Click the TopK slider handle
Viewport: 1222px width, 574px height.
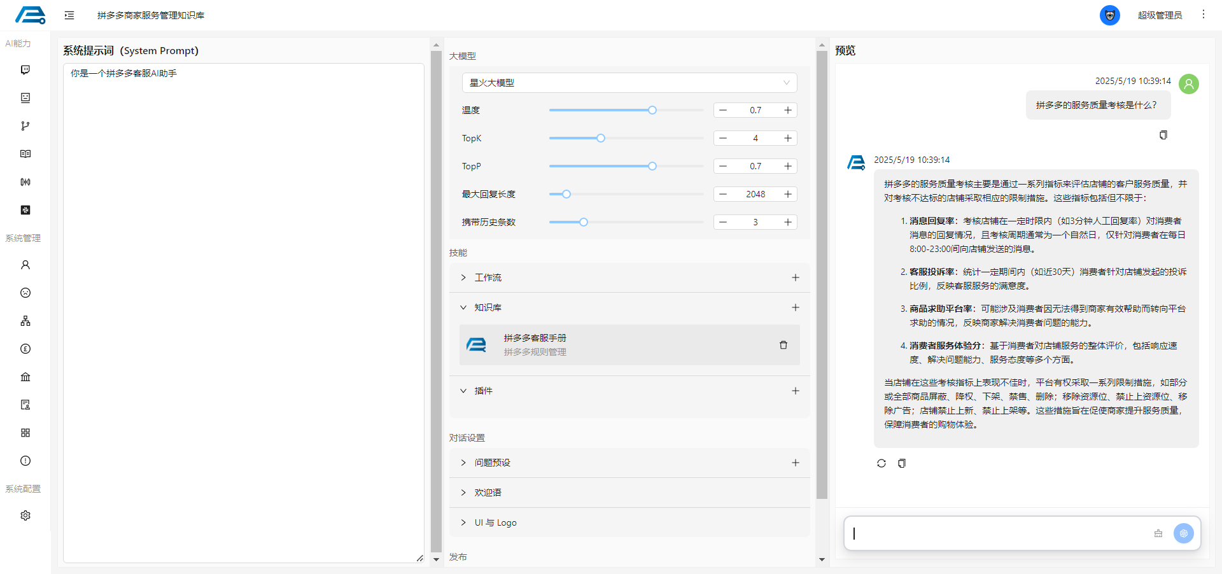[600, 138]
